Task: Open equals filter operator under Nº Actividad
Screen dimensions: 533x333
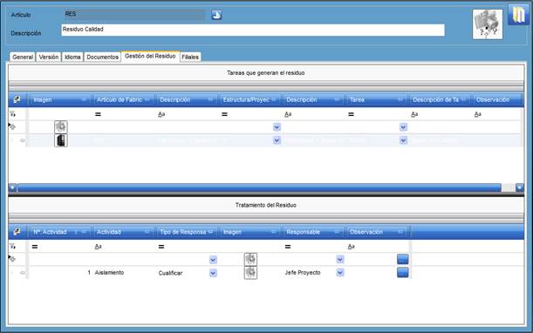Action: 35,247
